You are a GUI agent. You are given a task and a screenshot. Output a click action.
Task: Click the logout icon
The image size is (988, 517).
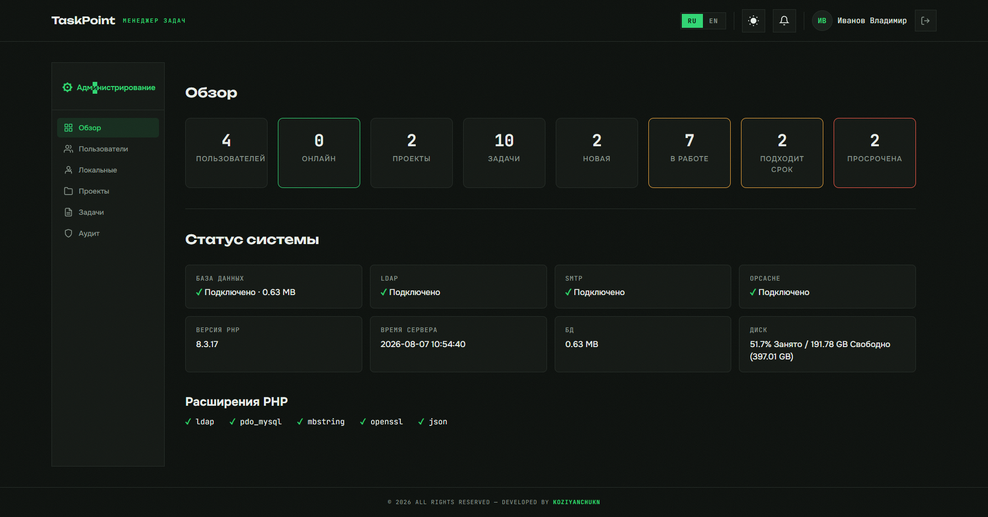pyautogui.click(x=925, y=21)
